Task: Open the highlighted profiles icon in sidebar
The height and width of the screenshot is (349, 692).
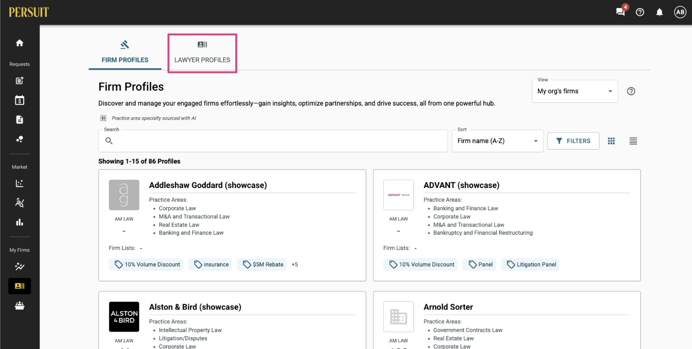Action: pyautogui.click(x=19, y=286)
